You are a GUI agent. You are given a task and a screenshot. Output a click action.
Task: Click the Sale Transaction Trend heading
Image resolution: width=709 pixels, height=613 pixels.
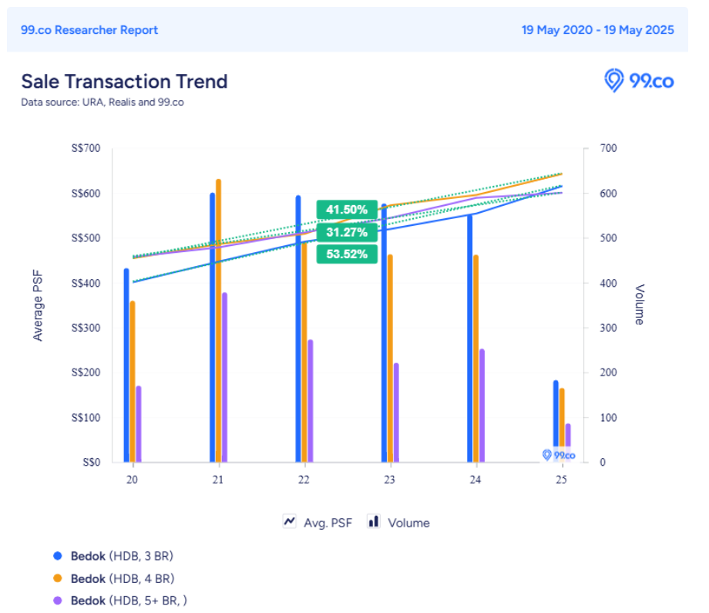(124, 82)
